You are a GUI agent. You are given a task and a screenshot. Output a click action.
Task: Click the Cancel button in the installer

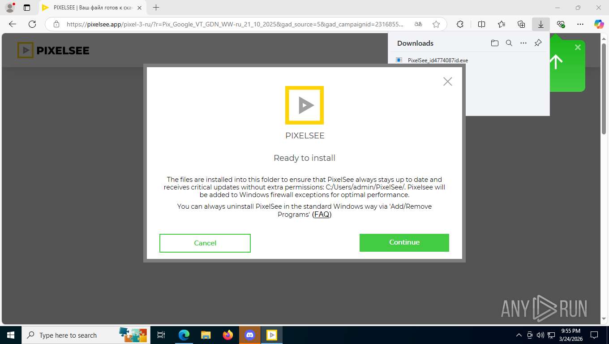205,243
